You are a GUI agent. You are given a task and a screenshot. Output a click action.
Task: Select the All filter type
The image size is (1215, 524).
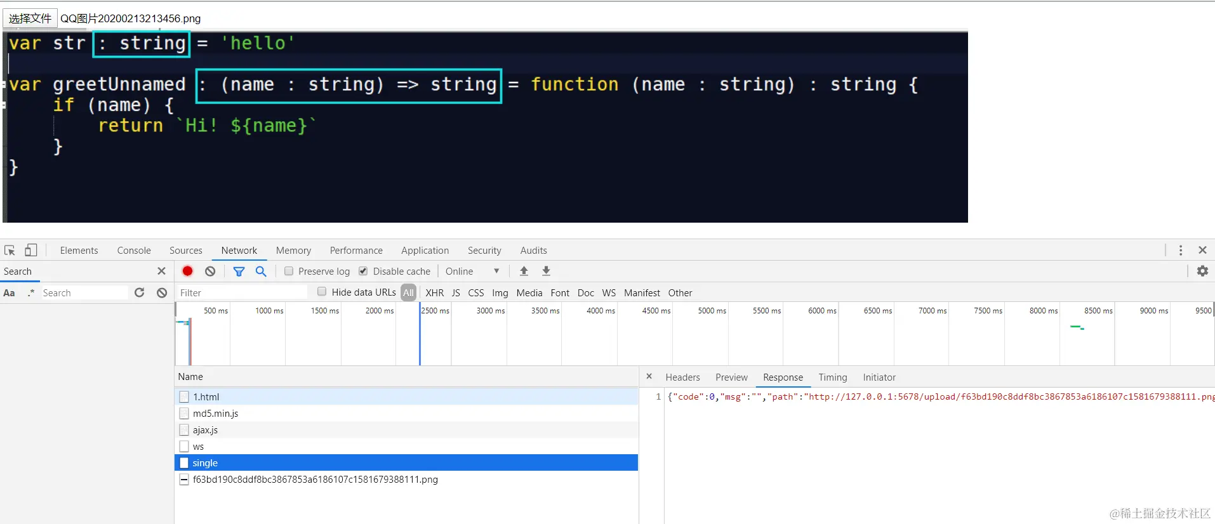click(408, 292)
